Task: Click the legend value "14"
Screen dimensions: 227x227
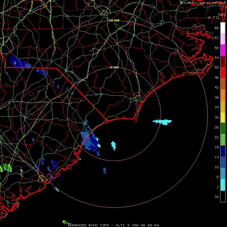Action: point(217,157)
